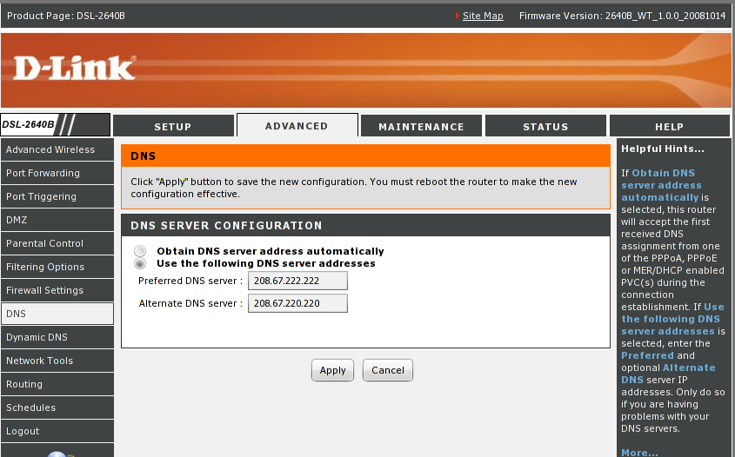Image resolution: width=735 pixels, height=457 pixels.
Task: Open Port Forwarding settings
Action: click(x=57, y=173)
